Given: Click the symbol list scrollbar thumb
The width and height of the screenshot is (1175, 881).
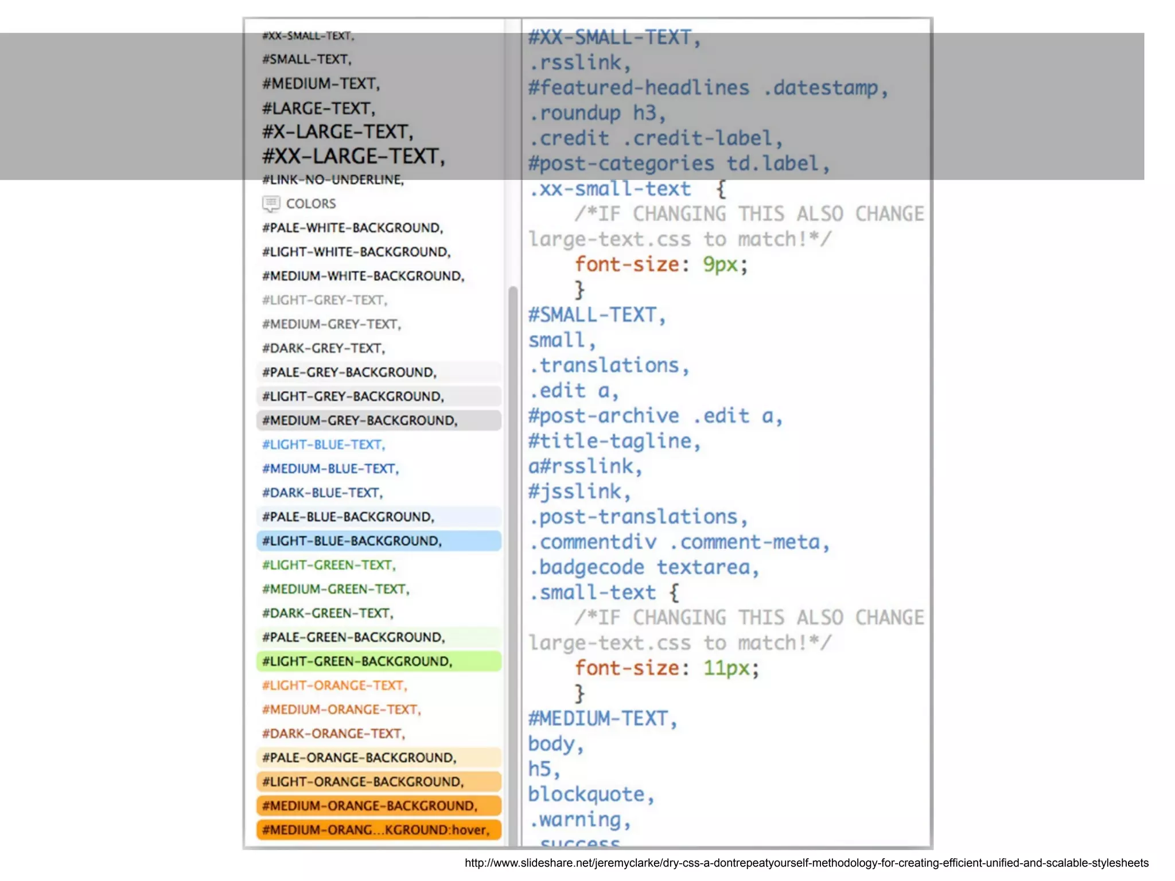Looking at the screenshot, I should coord(513,565).
